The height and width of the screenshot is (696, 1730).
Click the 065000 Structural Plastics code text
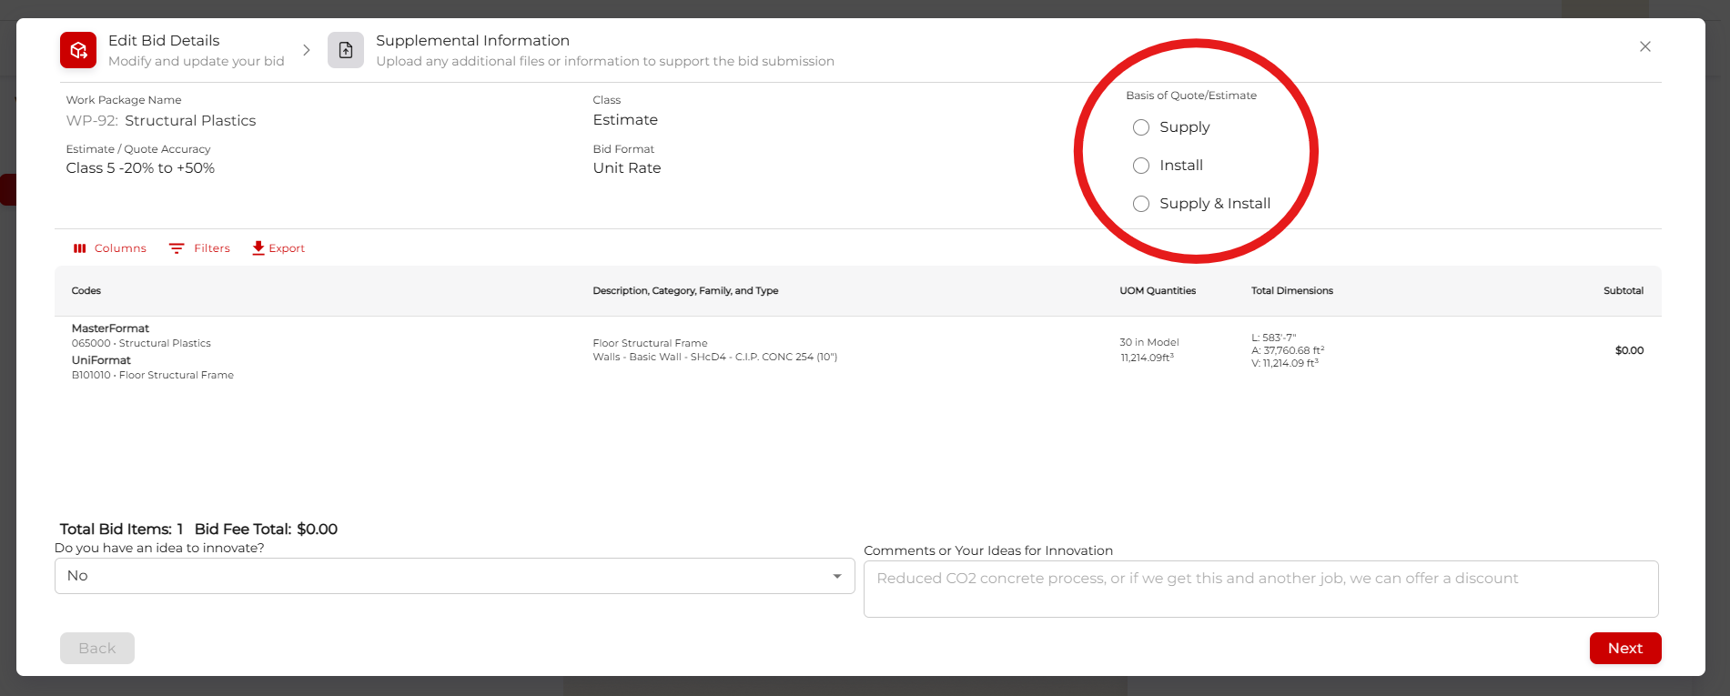tap(141, 343)
